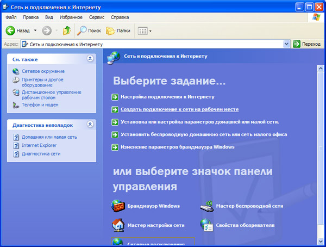Collapse the Диагностика неполадок panel
This screenshot has height=247, width=326.
[90, 125]
